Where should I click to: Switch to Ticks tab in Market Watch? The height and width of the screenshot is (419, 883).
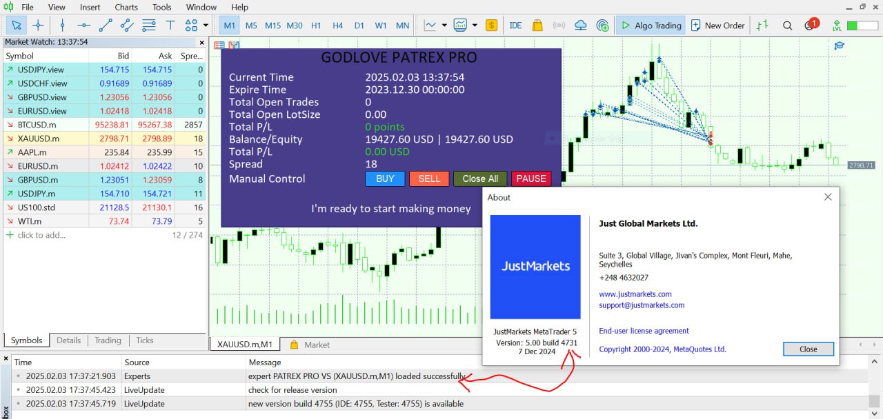[x=145, y=340]
